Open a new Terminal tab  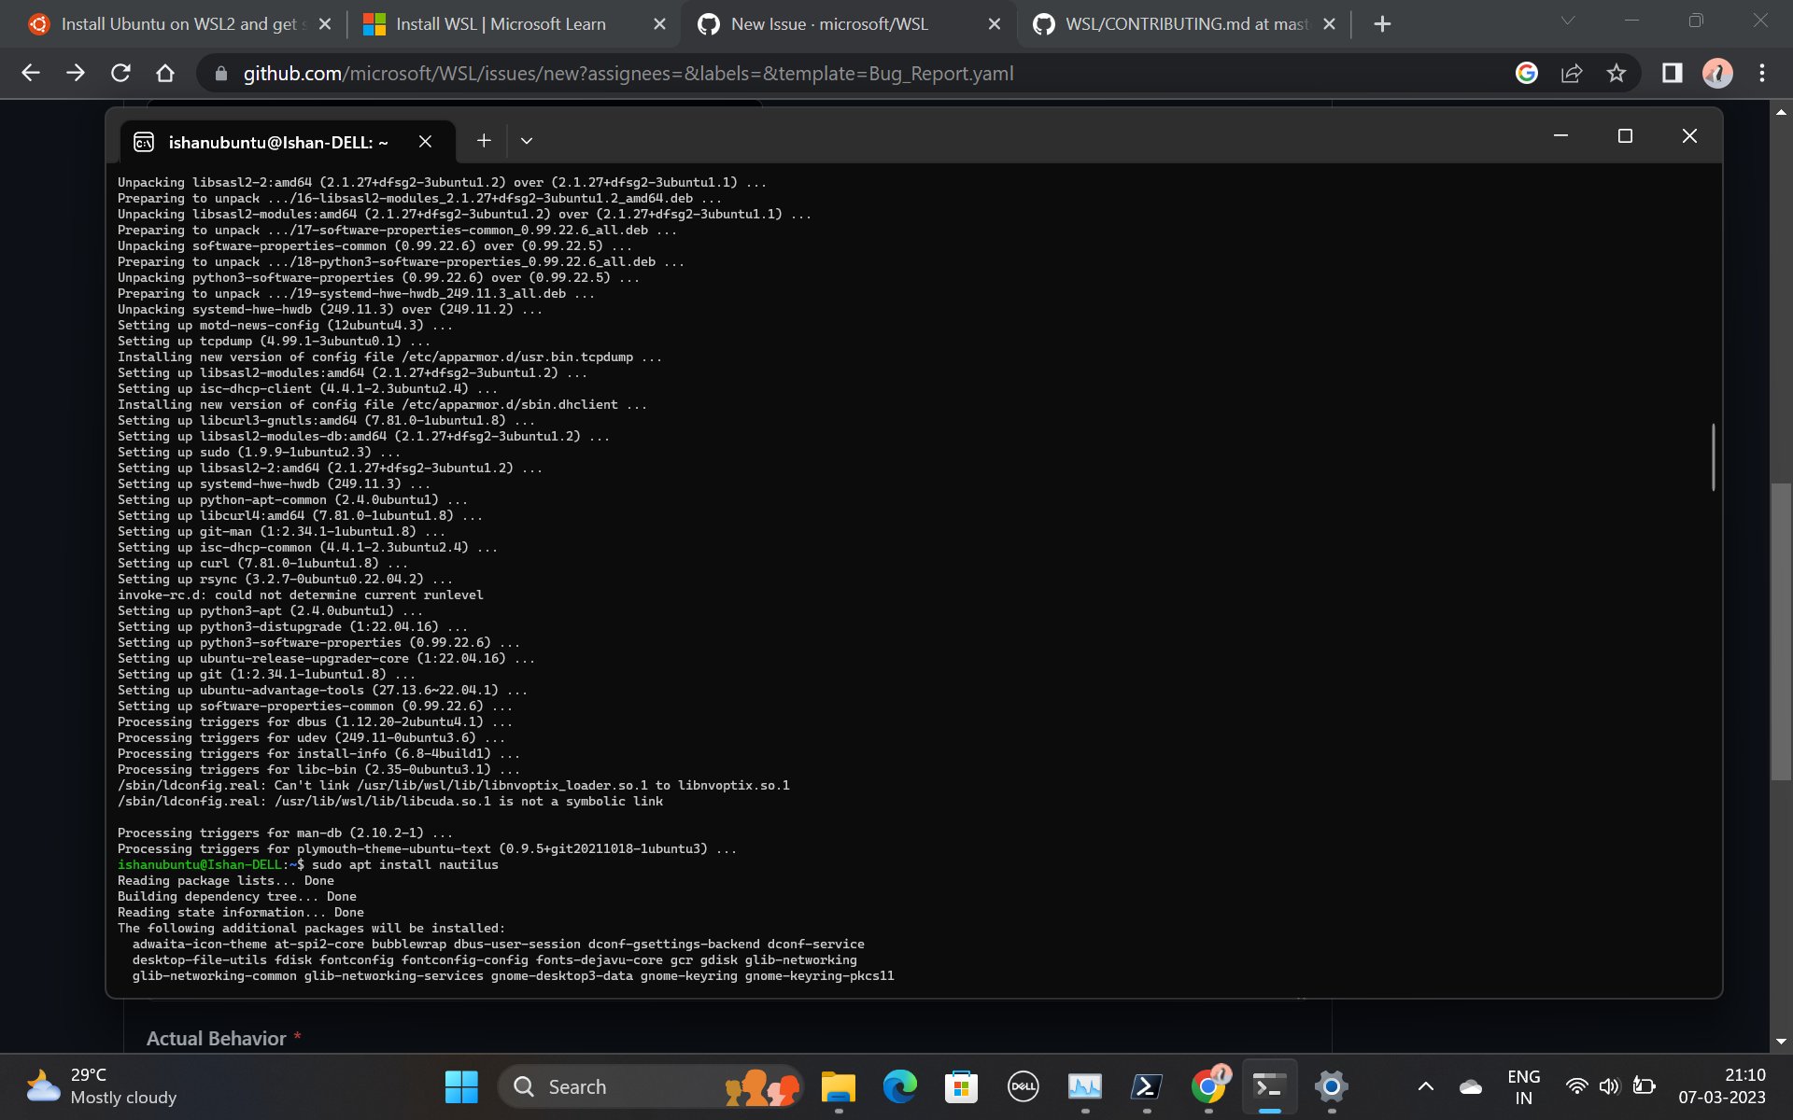pyautogui.click(x=484, y=140)
